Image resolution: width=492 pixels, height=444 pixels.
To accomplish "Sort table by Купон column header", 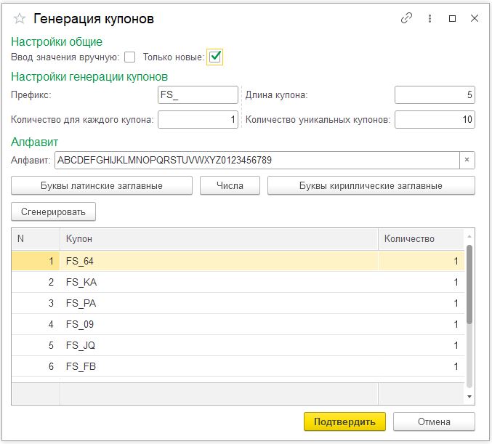I will coord(219,239).
